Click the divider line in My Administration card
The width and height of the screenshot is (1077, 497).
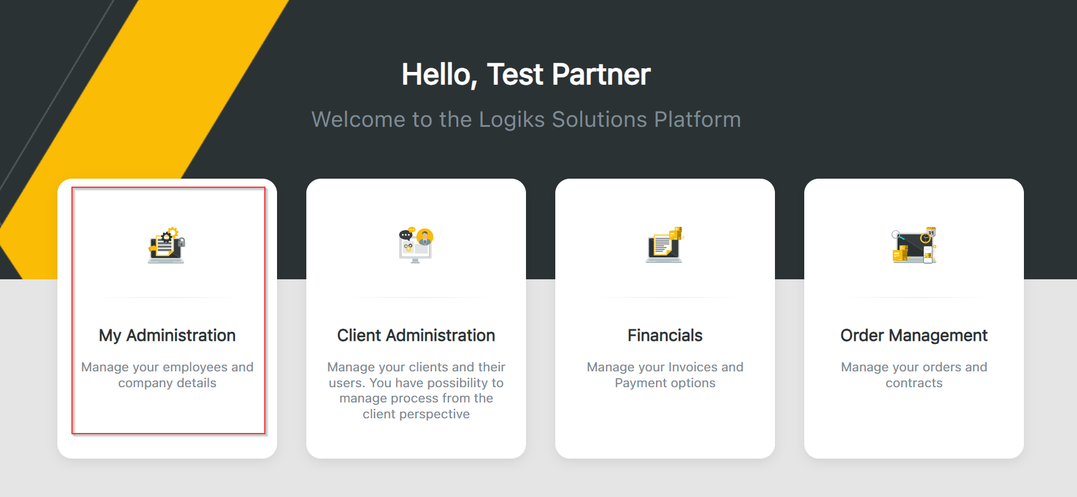(x=167, y=298)
